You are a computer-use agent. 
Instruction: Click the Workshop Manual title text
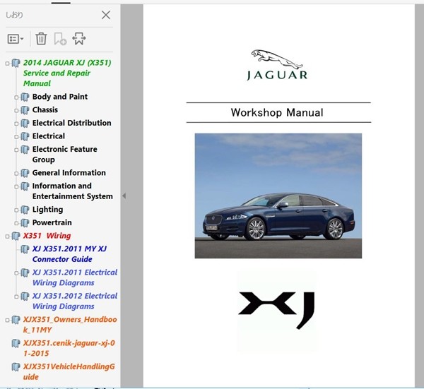277,113
